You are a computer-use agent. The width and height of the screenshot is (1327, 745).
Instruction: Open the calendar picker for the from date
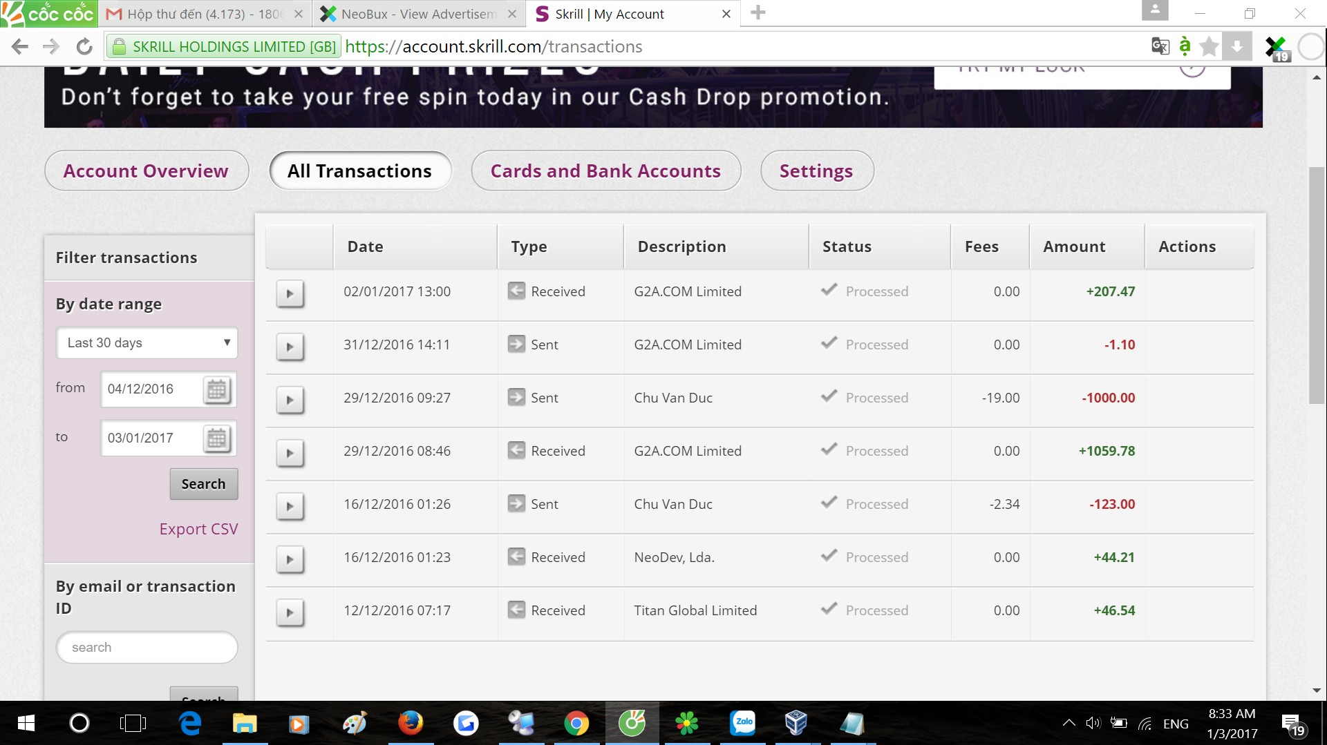pos(217,390)
